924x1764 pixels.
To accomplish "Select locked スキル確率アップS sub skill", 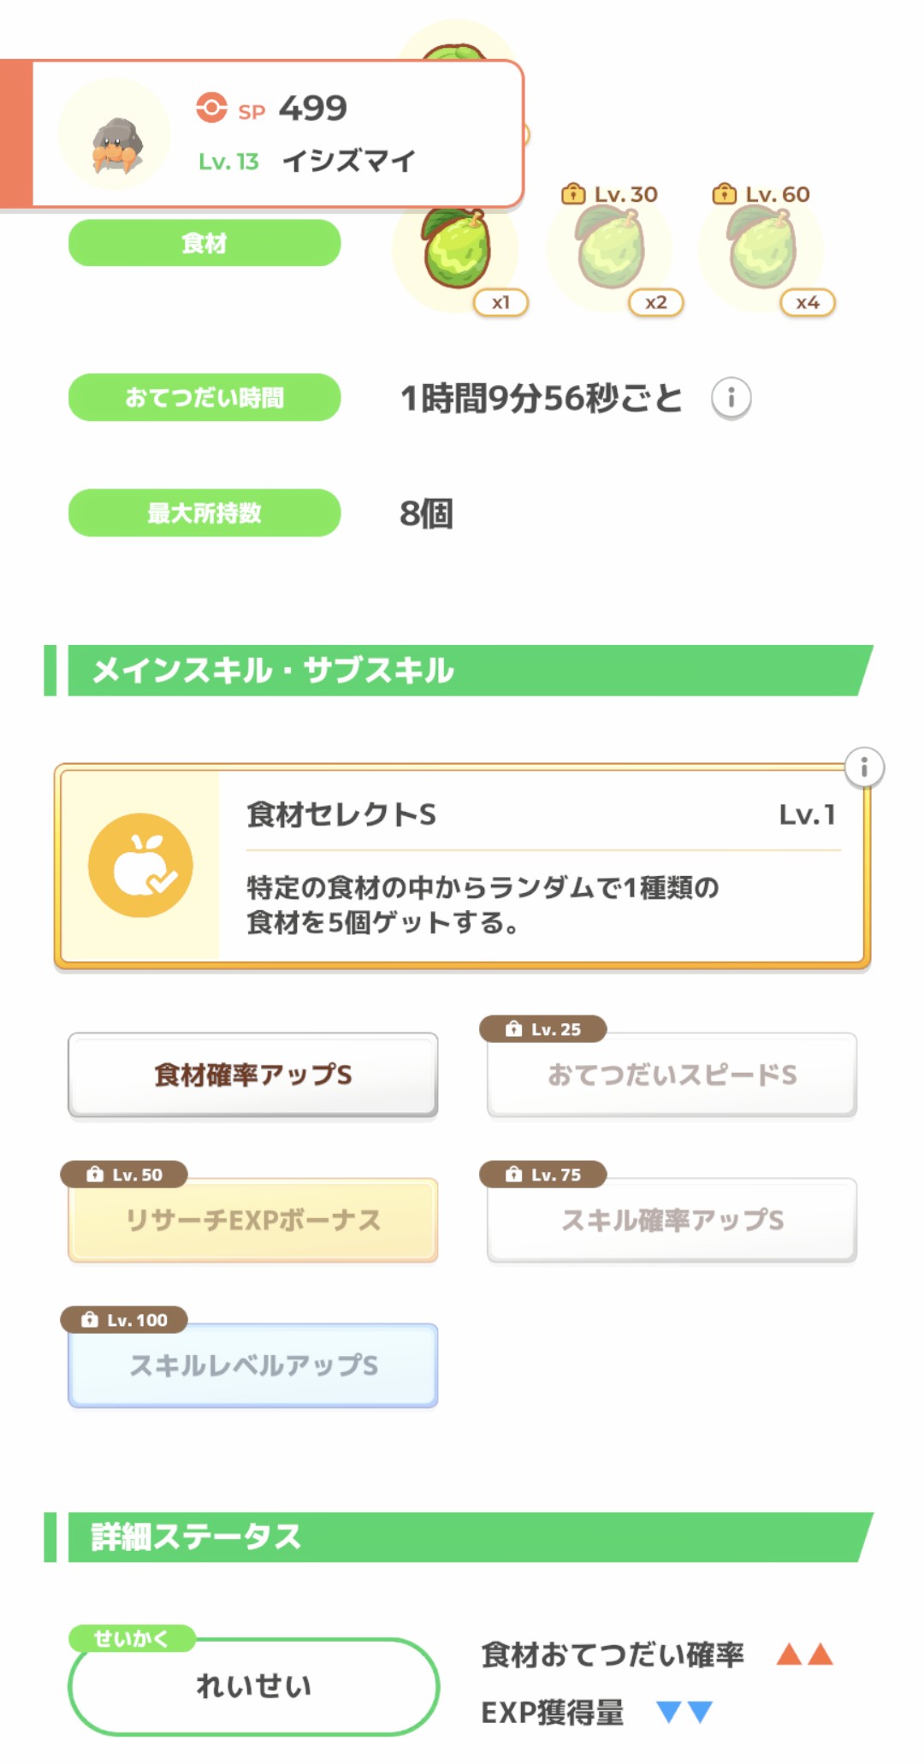I will click(672, 1220).
